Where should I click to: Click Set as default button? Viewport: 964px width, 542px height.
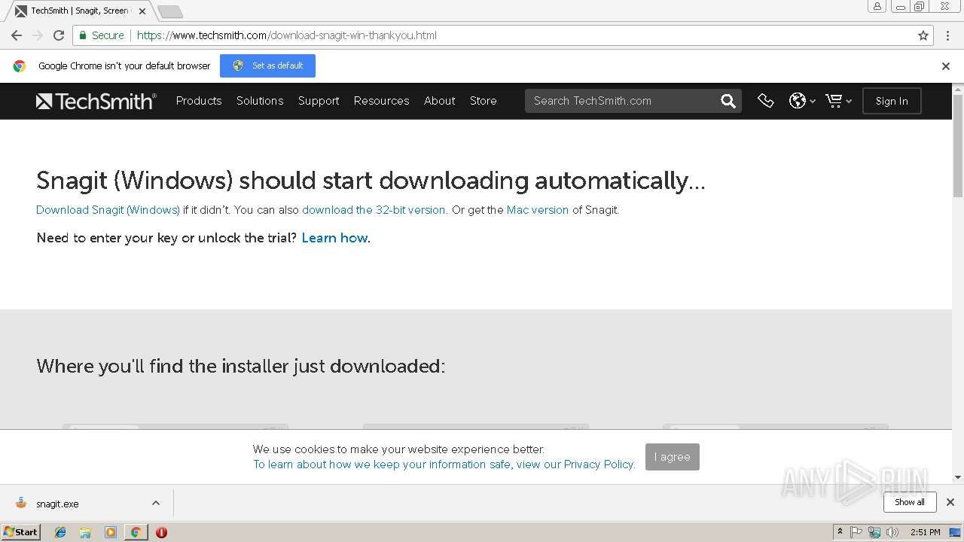pos(267,65)
